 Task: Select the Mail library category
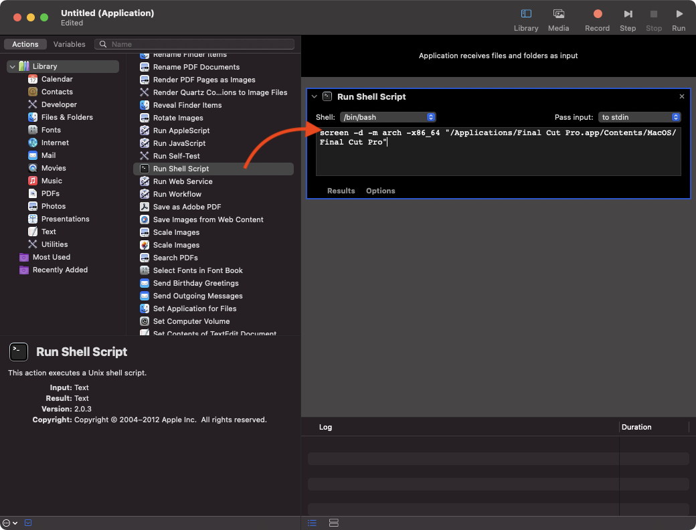click(x=48, y=155)
